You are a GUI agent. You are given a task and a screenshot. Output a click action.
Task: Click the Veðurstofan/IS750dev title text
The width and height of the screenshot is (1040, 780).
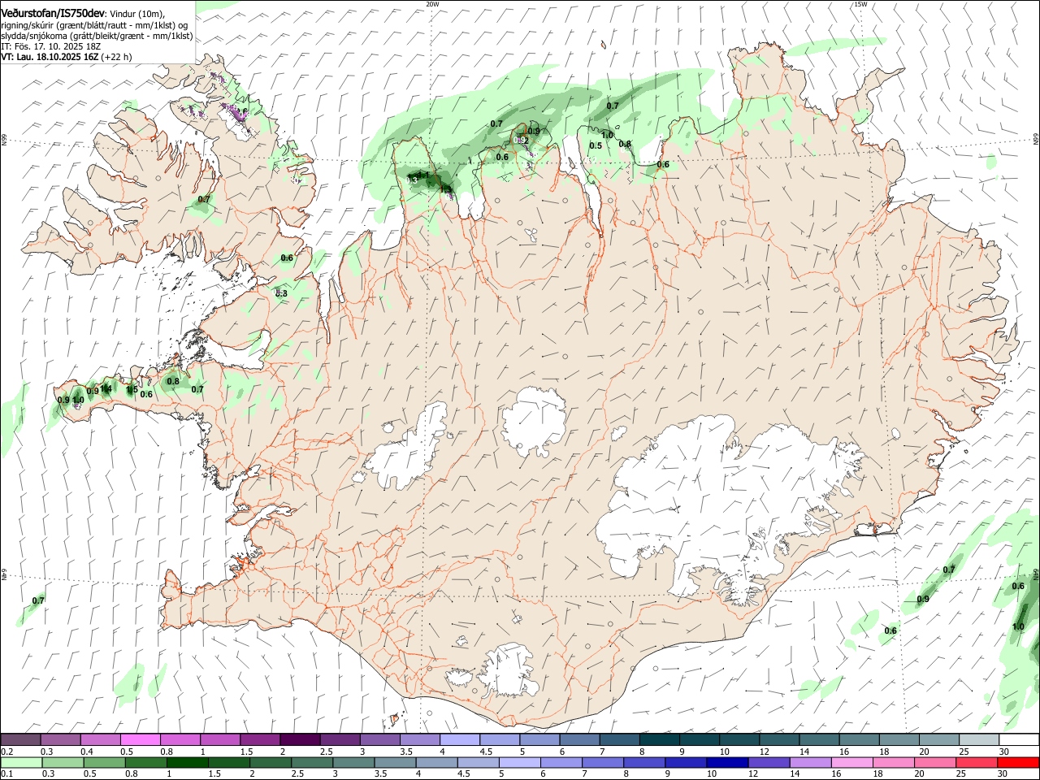coord(52,14)
